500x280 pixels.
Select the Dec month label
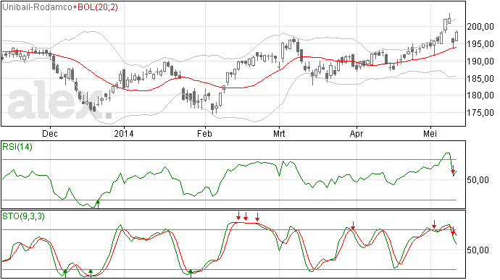[50, 133]
